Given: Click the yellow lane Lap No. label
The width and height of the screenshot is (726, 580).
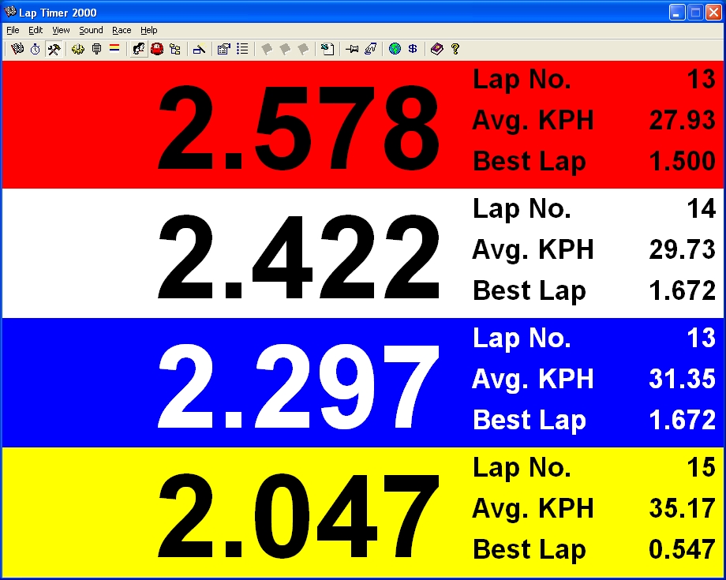Looking at the screenshot, I should pos(522,467).
